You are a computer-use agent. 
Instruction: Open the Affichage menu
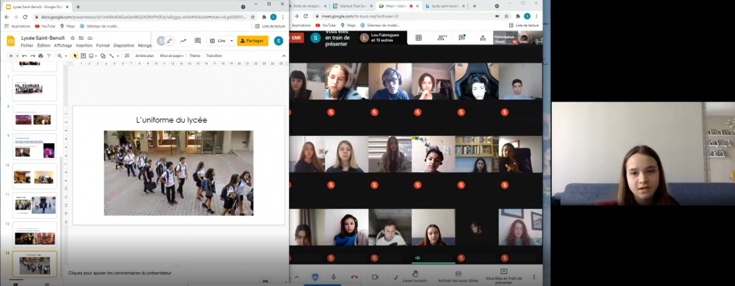pos(62,45)
